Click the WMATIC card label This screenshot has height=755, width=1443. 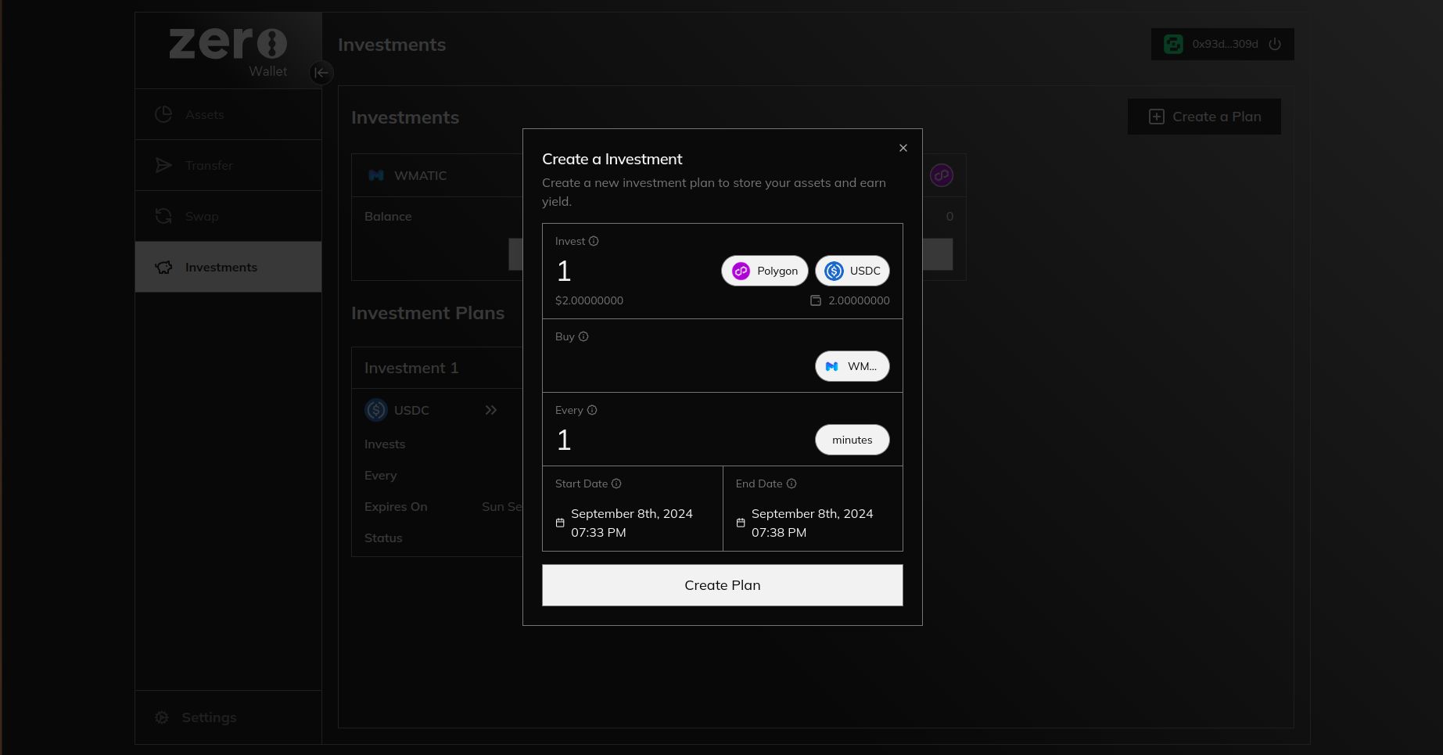421,175
